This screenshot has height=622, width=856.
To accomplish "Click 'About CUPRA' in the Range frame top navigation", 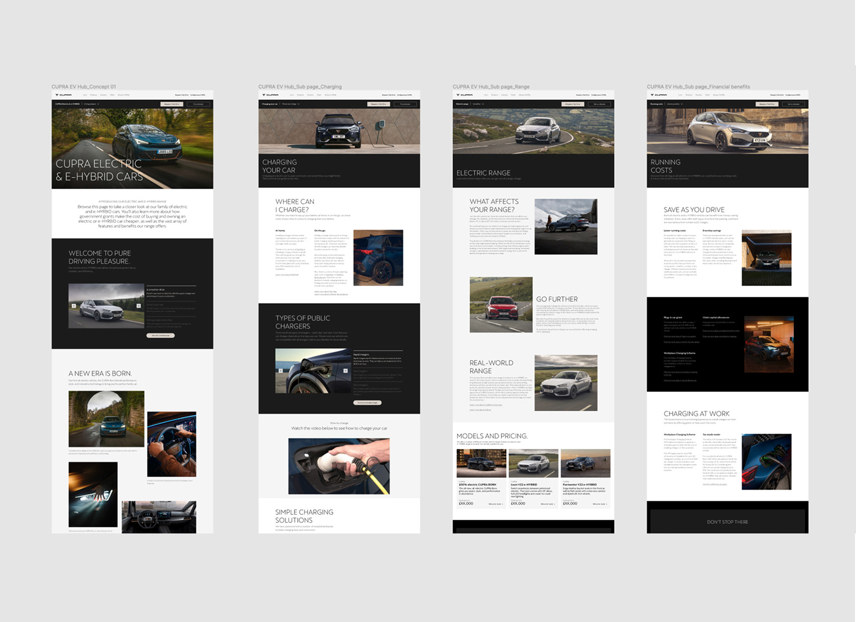I will coord(525,95).
